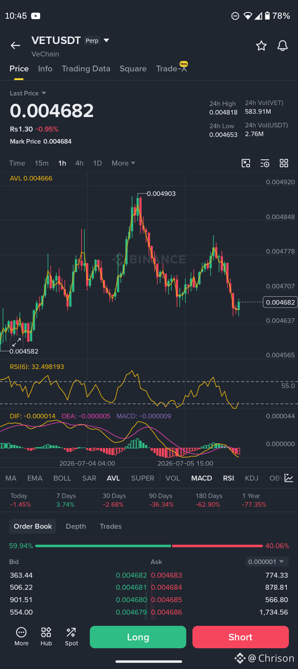Toggle the EMA indicator

(x=35, y=478)
